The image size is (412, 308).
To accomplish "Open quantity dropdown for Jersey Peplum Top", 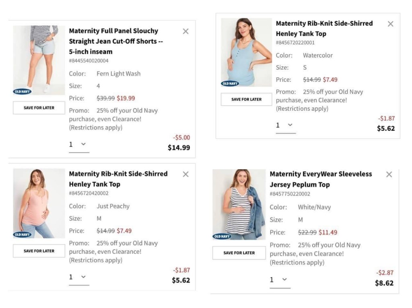I will [x=280, y=280].
